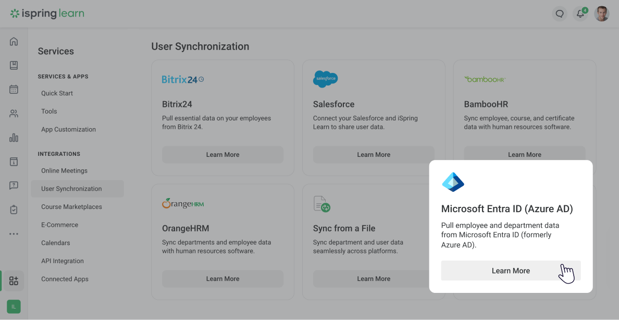Click the iSpring Learn logo

pyautogui.click(x=47, y=14)
